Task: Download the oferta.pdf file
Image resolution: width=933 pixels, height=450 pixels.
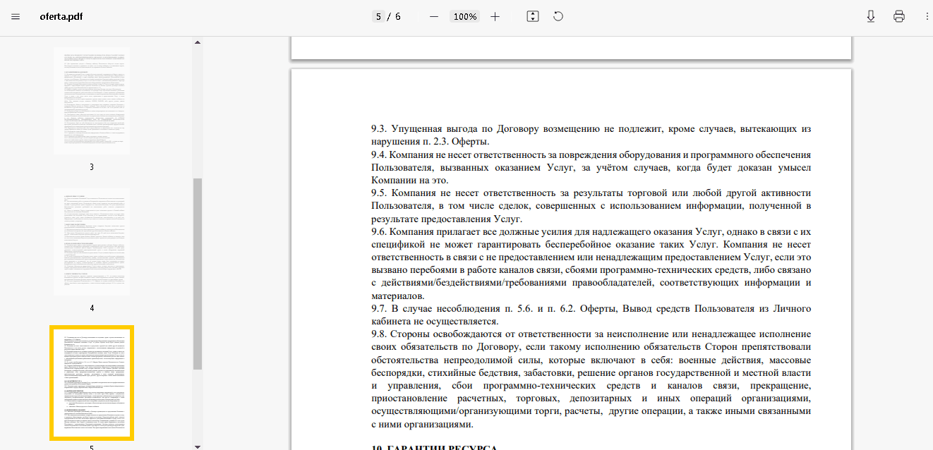Action: click(870, 16)
